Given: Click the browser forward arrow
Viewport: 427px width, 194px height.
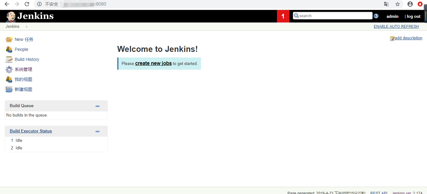Looking at the screenshot, I should click(17, 4).
